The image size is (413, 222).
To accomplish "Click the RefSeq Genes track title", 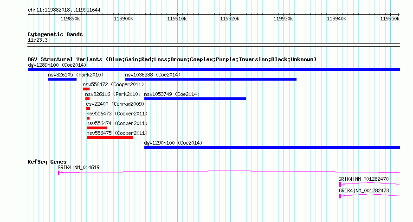I will click(x=47, y=162).
